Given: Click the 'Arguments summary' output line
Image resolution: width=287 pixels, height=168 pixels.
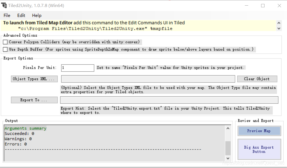Looking at the screenshot, I should coord(26,128).
